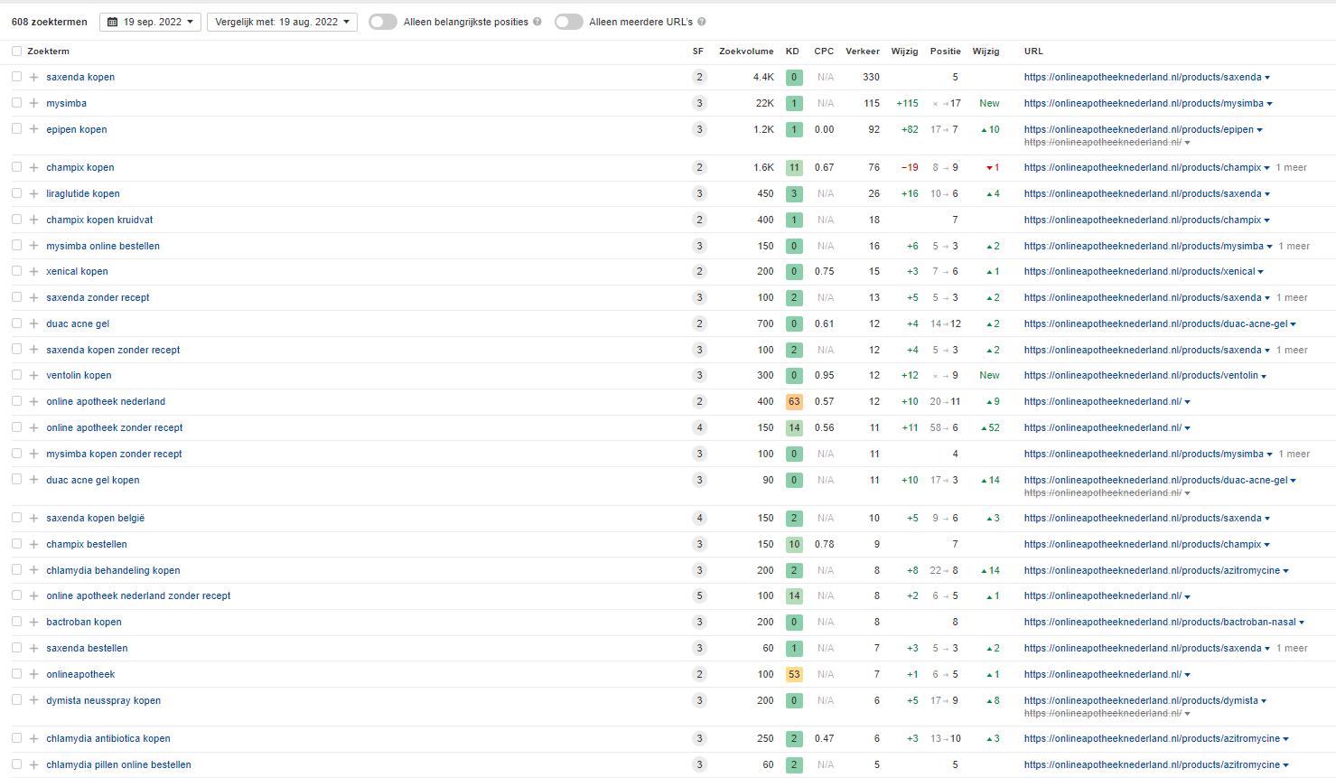Screen dimensions: 1336x778
Task: Toggle Alleen belangrijkste posities switch
Action: 383,22
